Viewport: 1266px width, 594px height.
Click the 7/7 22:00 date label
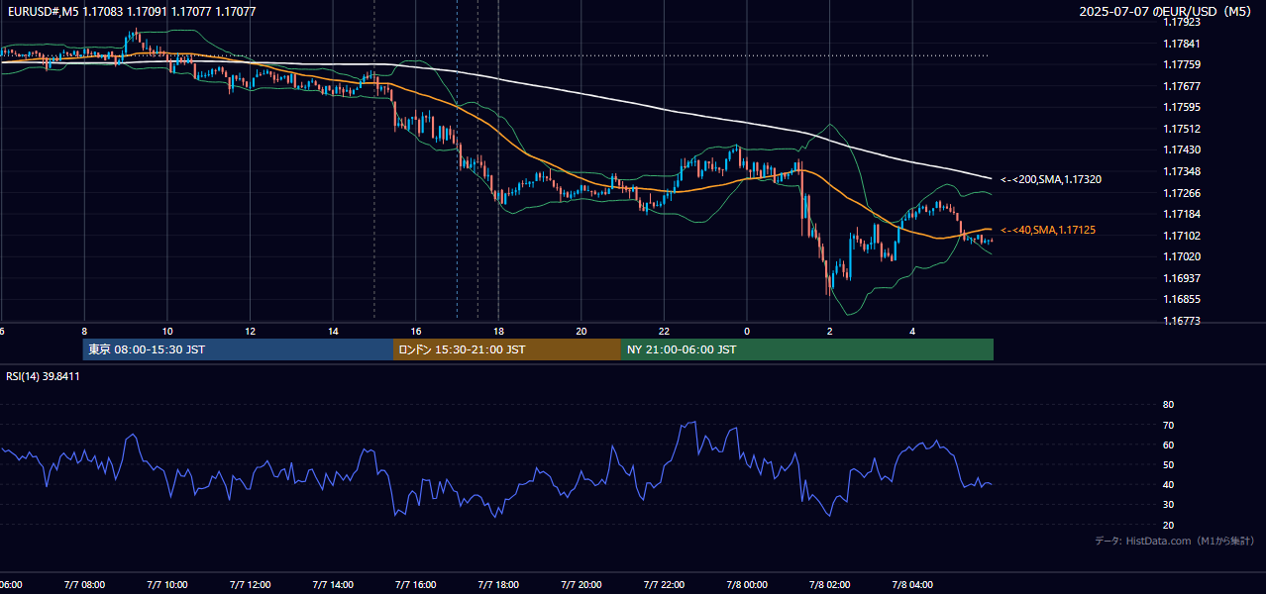tap(665, 585)
